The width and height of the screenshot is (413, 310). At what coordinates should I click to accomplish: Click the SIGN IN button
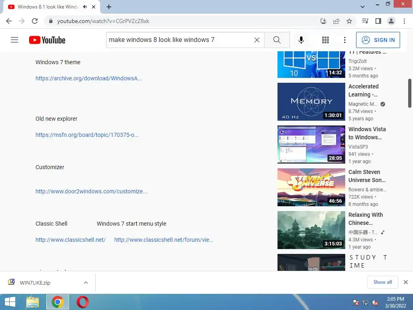pos(378,40)
